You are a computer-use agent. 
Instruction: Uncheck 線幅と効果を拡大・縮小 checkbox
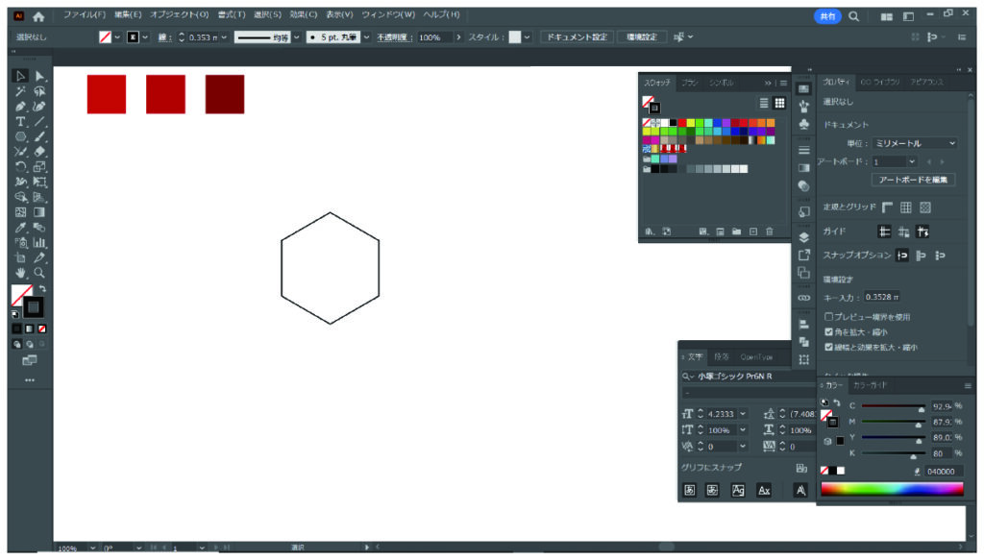coord(828,347)
